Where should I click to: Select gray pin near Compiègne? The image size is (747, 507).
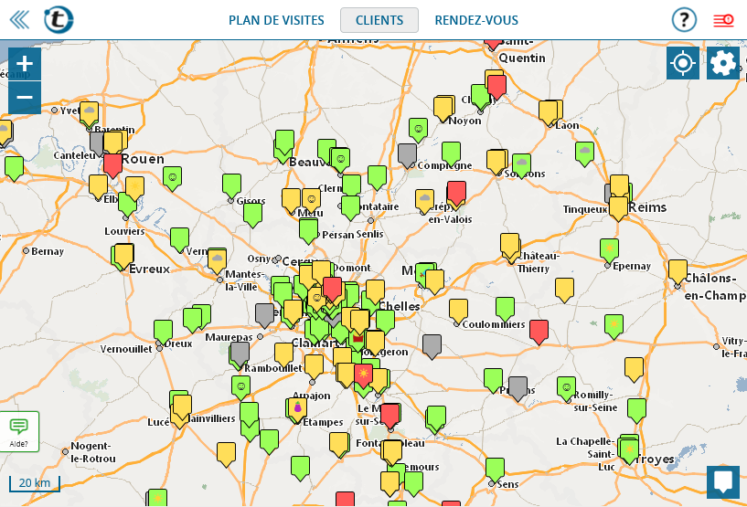pyautogui.click(x=407, y=154)
